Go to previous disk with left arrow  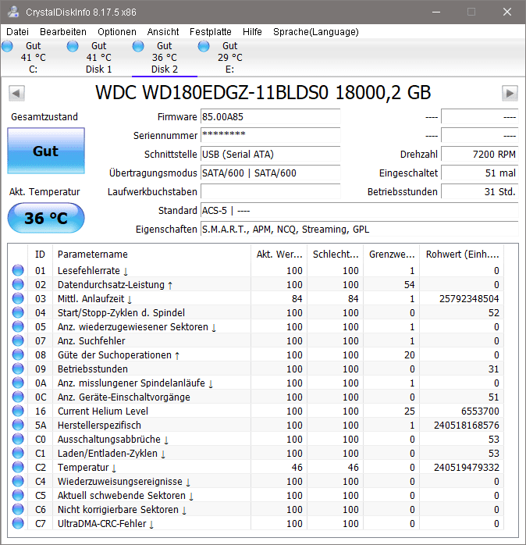pyautogui.click(x=16, y=93)
